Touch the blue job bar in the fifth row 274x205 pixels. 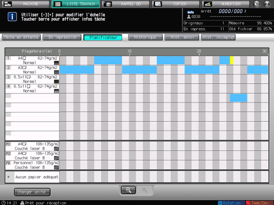click(x=238, y=98)
